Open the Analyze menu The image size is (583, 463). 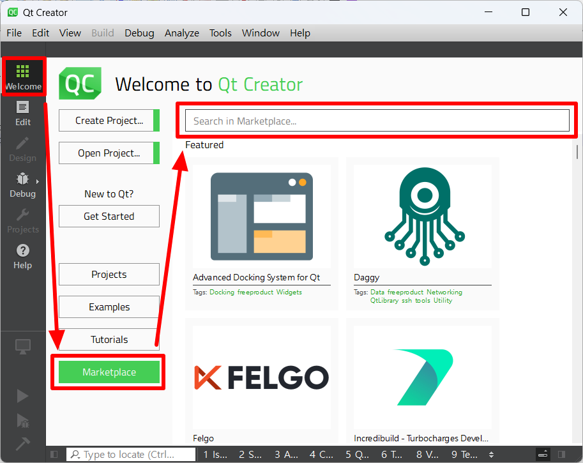click(x=182, y=33)
